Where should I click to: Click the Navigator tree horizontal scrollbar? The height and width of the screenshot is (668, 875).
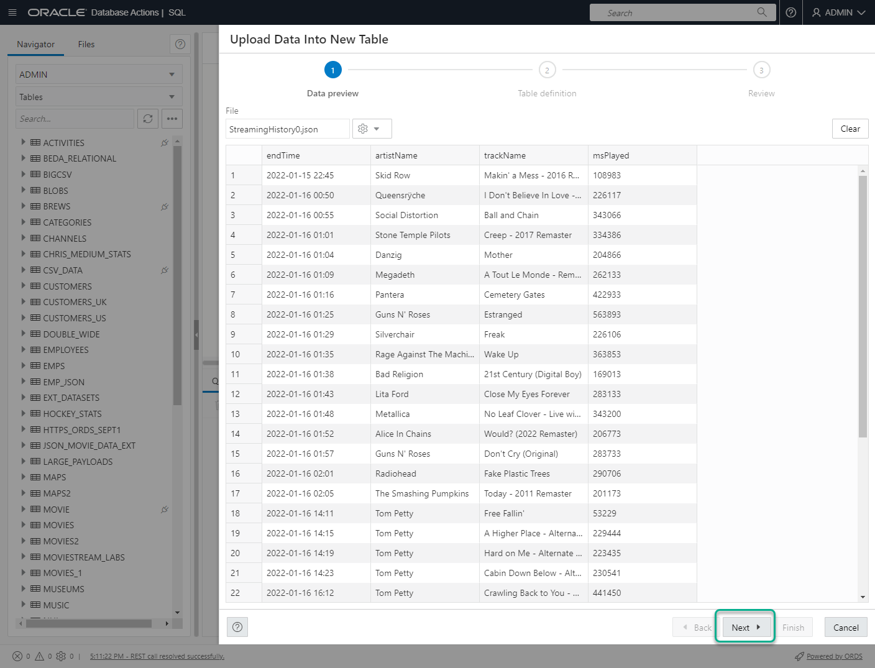pyautogui.click(x=89, y=623)
